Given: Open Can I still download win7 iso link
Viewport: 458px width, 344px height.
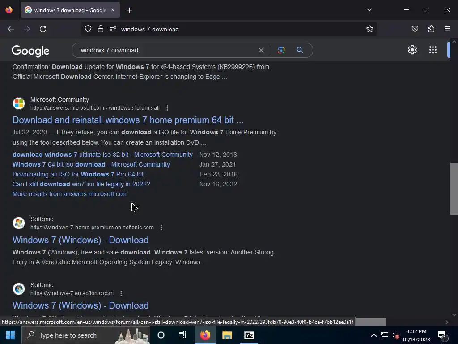Looking at the screenshot, I should (81, 184).
